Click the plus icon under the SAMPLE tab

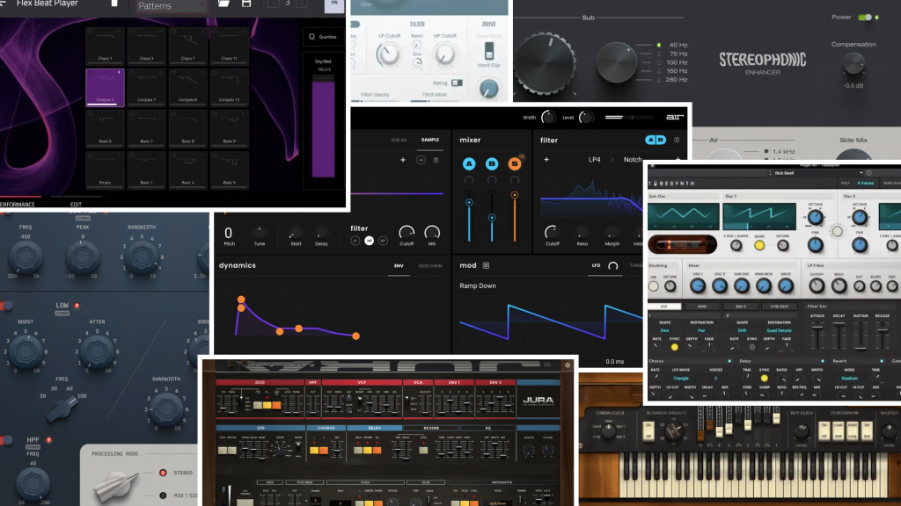pos(403,160)
